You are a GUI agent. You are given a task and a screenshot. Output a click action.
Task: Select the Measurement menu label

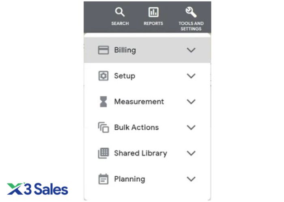139,102
